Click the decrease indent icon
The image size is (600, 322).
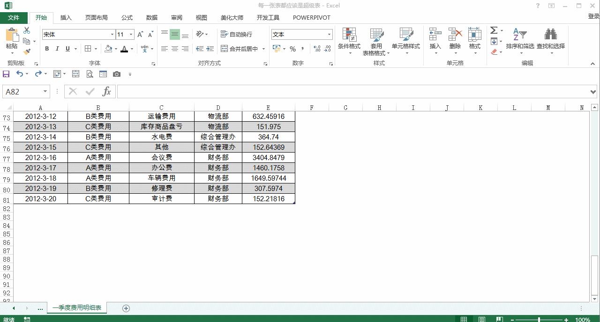(200, 49)
